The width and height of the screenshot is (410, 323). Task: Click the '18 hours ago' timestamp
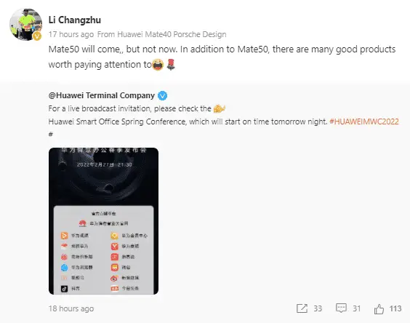[71, 308]
